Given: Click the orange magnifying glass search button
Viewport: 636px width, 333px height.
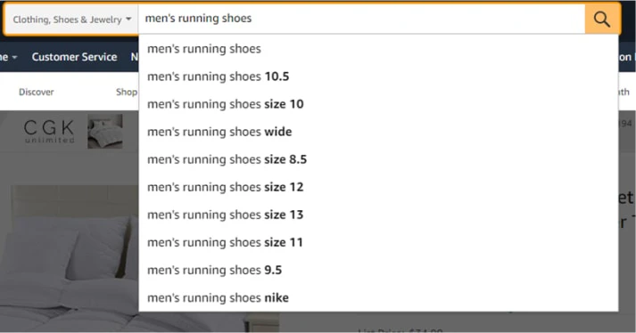Looking at the screenshot, I should (x=602, y=19).
